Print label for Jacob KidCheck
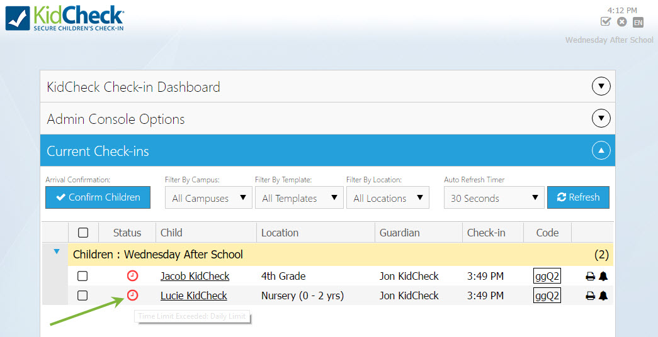 (590, 276)
